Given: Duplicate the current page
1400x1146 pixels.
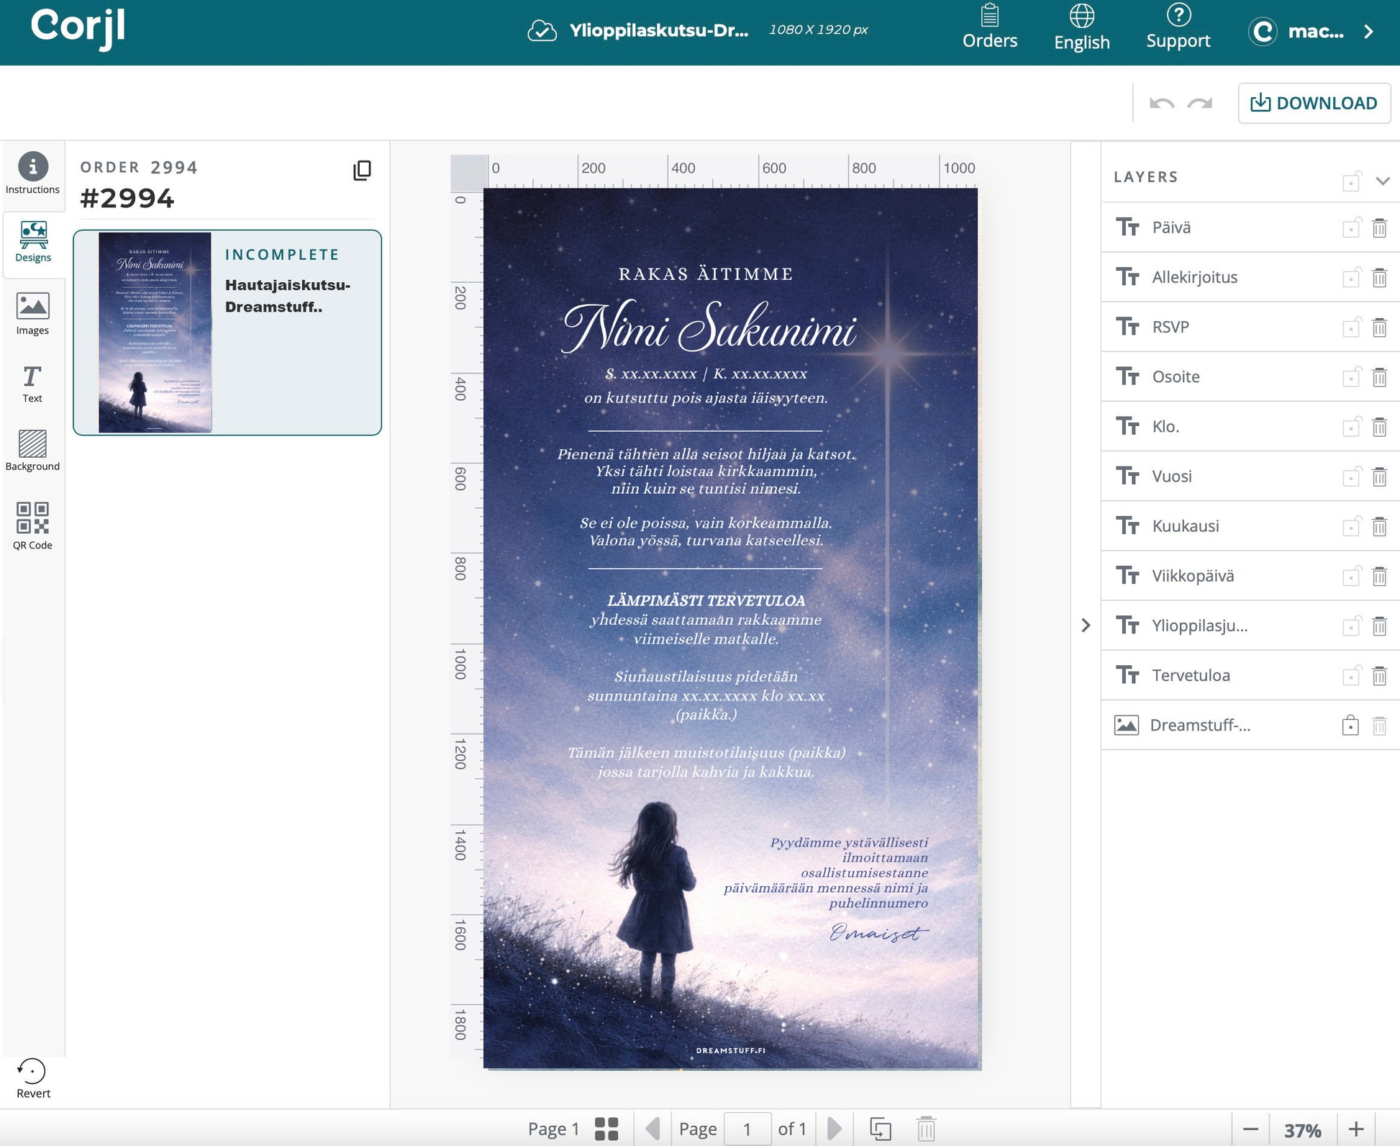Looking at the screenshot, I should pyautogui.click(x=881, y=1129).
